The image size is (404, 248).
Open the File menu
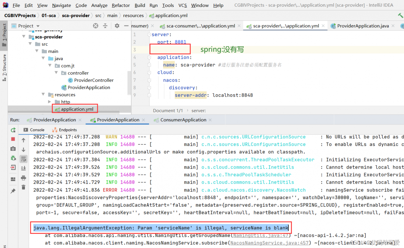tap(16, 5)
